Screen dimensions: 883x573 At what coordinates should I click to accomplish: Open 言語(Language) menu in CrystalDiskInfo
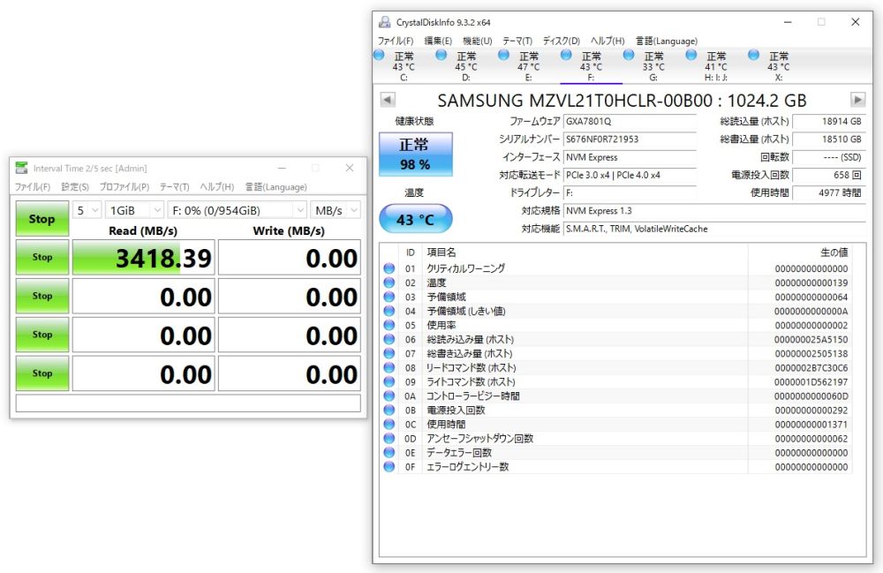pos(667,41)
